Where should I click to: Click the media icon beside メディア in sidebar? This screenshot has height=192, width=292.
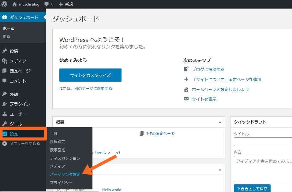5,61
